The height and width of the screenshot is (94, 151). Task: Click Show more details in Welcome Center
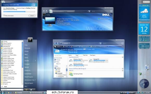pos(104,19)
